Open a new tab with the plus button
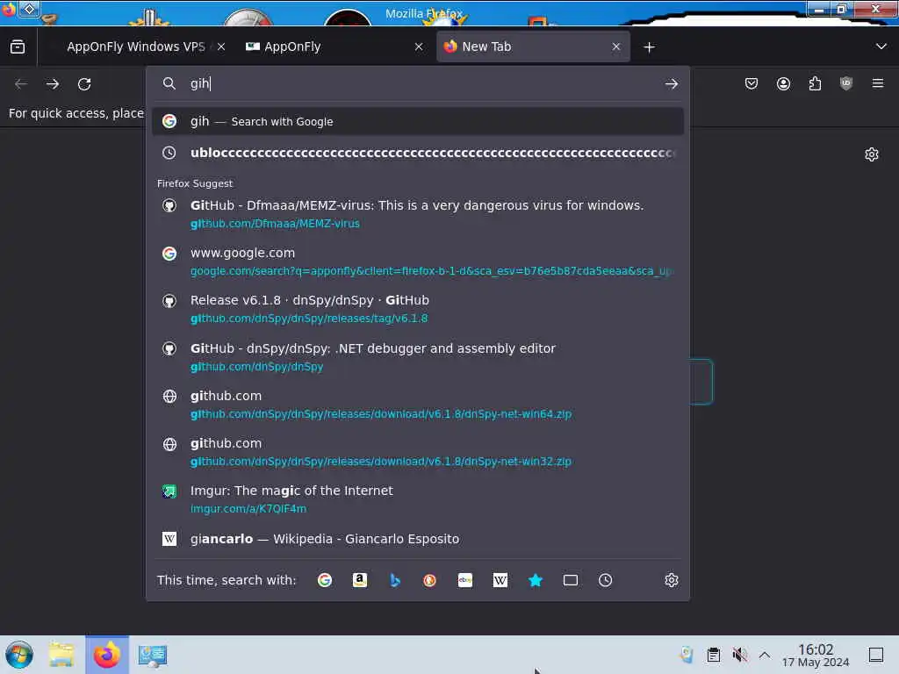 pos(649,47)
